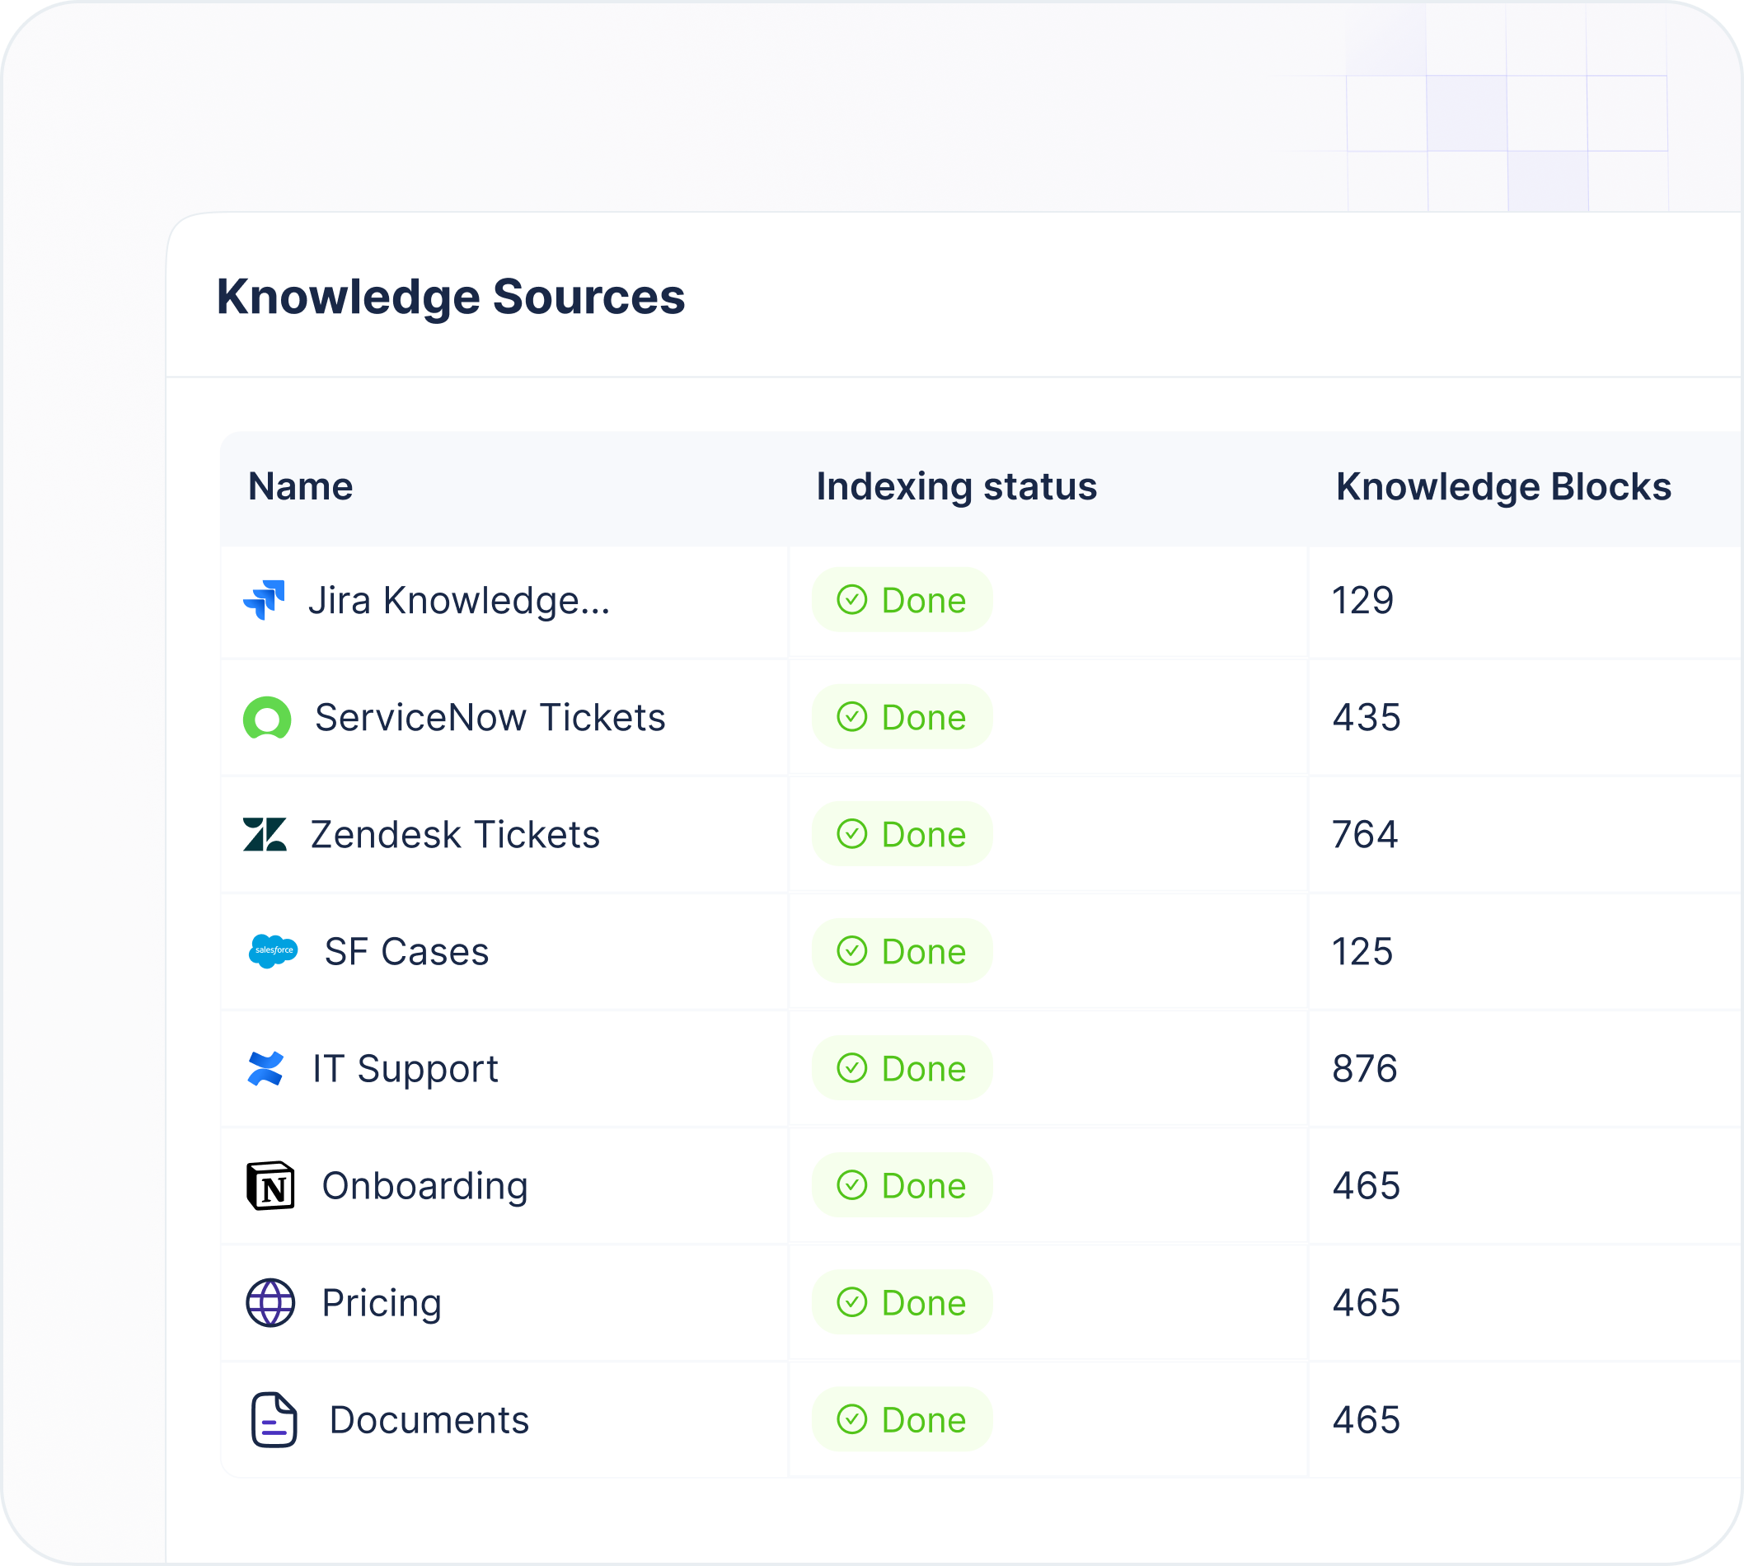Sort by Indexing status column header
This screenshot has width=1744, height=1566.
coord(956,487)
